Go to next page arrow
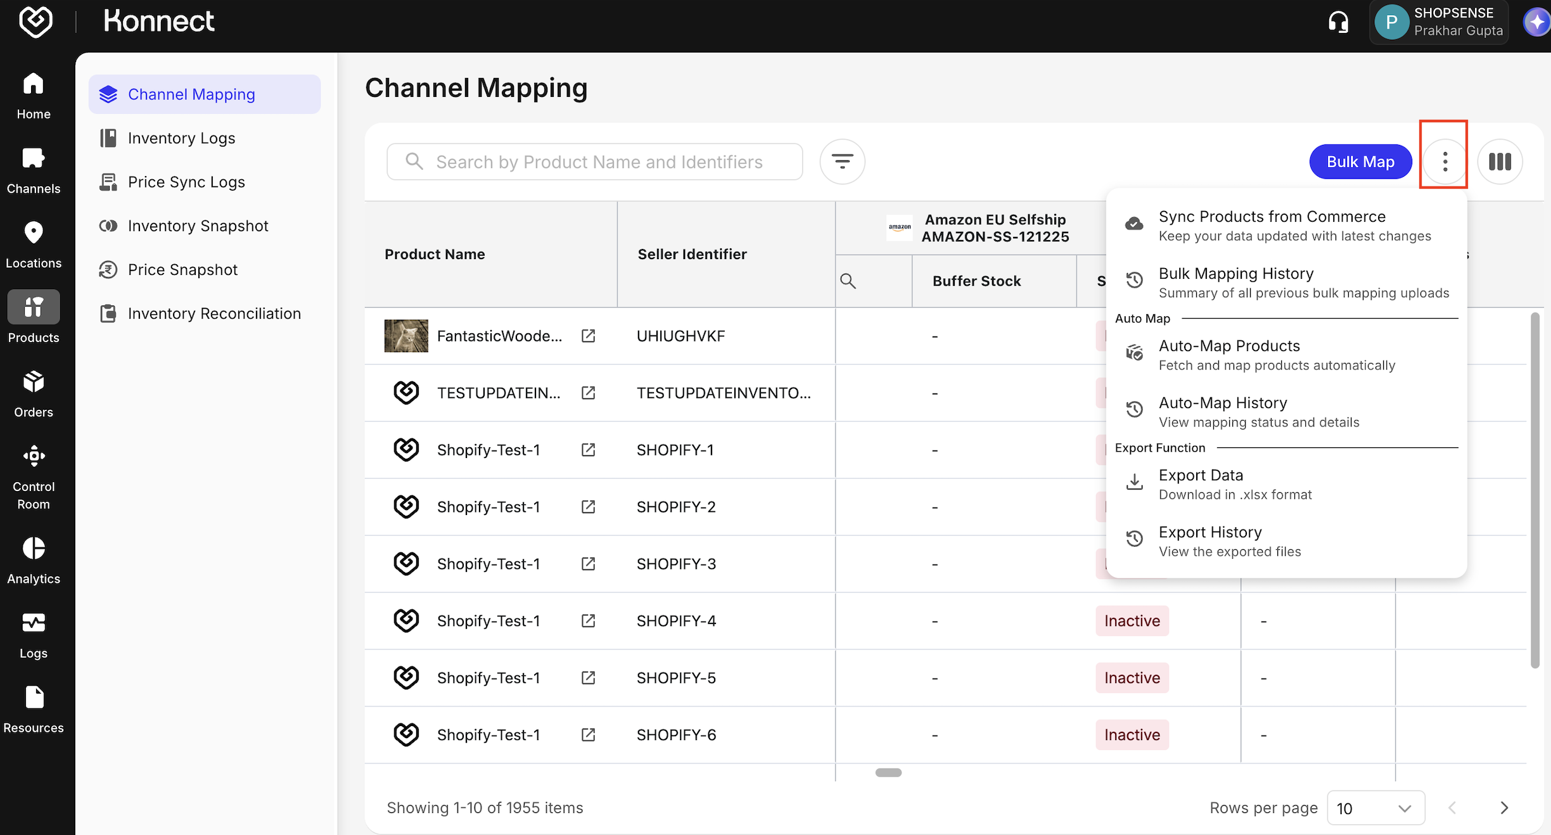1551x835 pixels. (x=1504, y=808)
